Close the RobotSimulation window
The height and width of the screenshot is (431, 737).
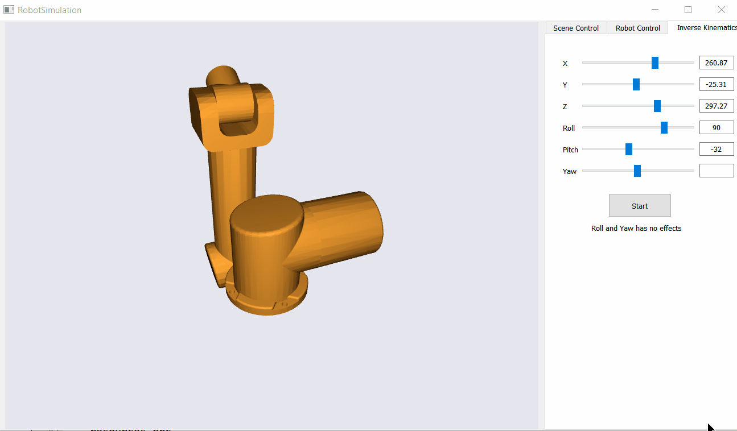[x=721, y=10]
